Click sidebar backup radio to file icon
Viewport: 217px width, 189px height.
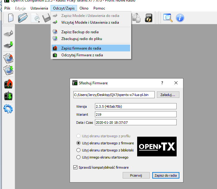8,70
